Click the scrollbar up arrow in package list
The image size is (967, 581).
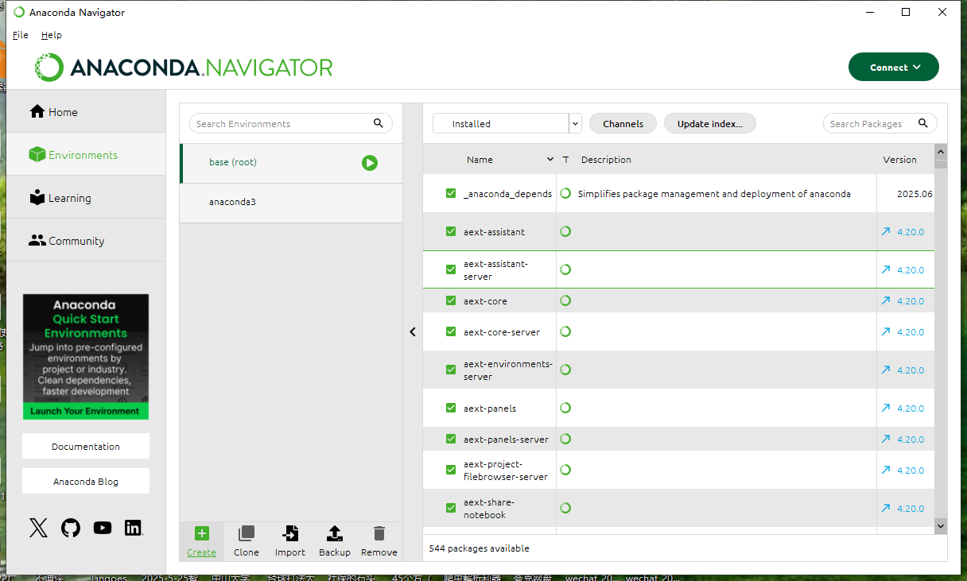click(x=941, y=151)
